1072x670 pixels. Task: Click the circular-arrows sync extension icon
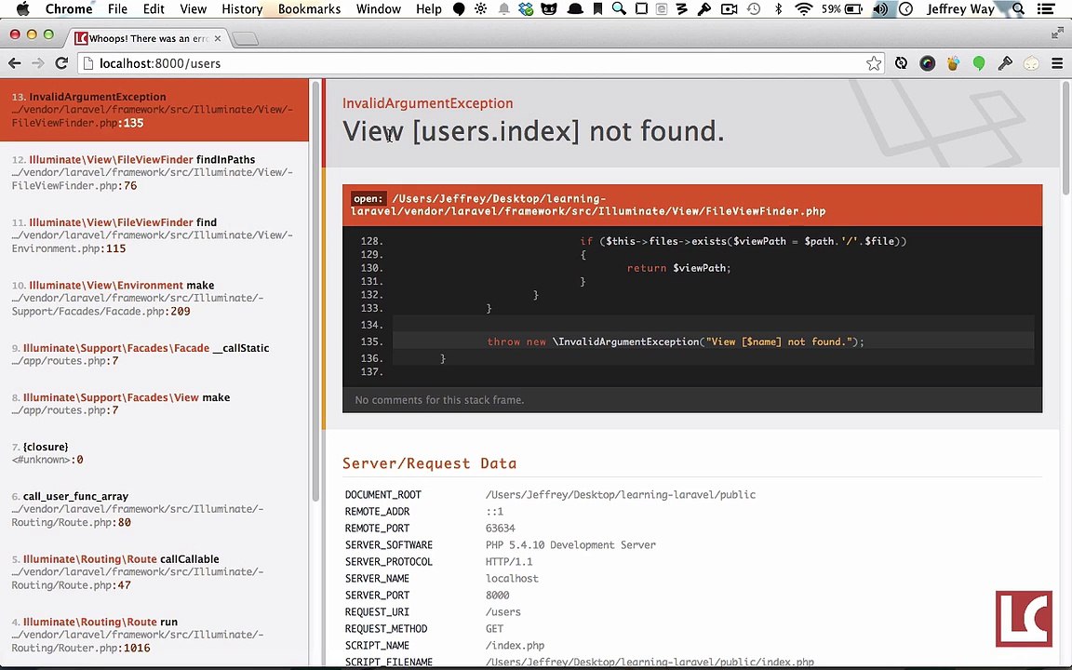pos(901,63)
